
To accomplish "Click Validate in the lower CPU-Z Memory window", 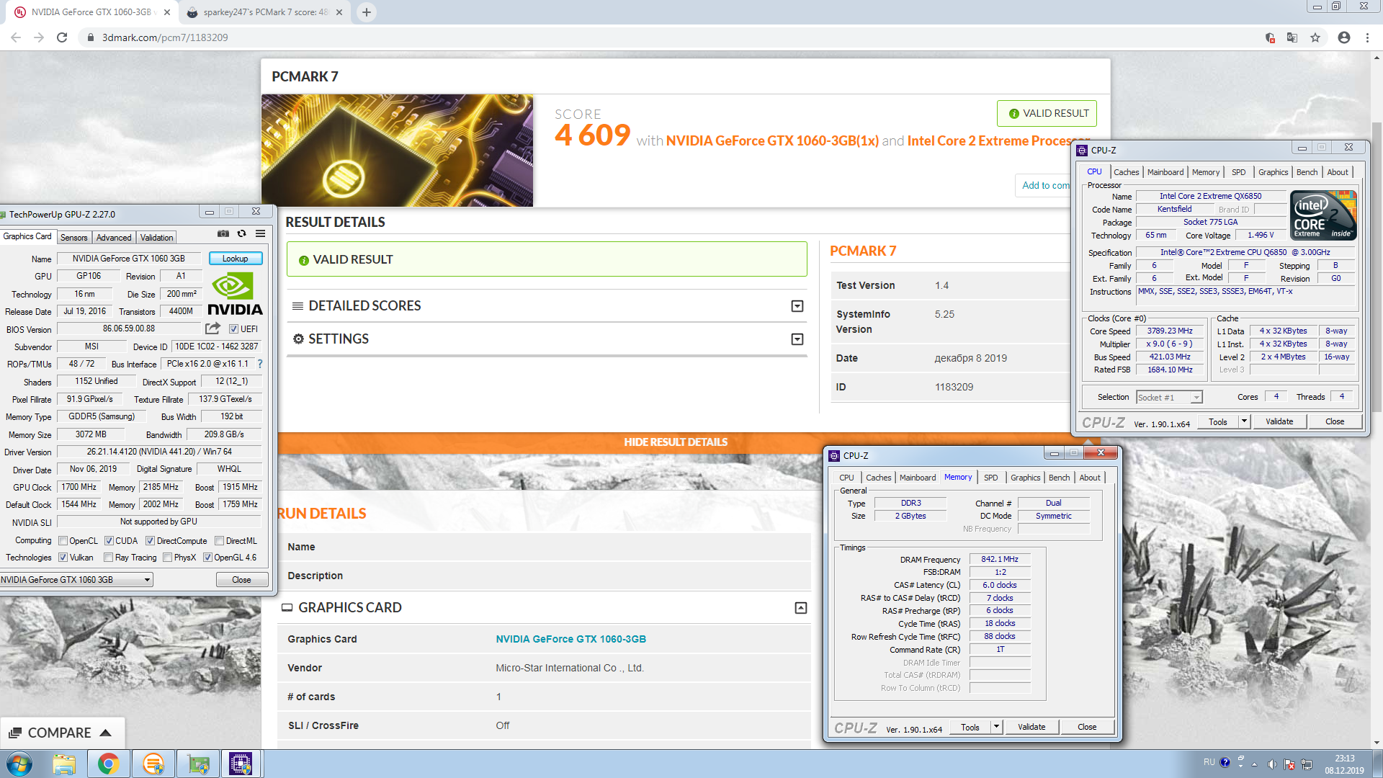I will (x=1031, y=727).
